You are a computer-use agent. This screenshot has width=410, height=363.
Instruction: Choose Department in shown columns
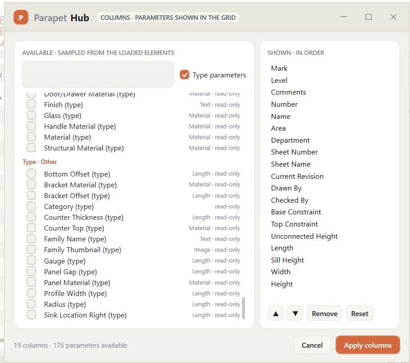(290, 141)
